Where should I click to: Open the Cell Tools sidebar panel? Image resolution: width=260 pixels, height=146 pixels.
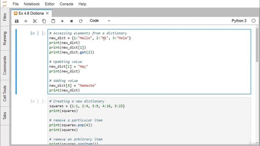pos(4,93)
